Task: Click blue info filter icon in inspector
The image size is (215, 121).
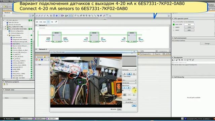Action: tap(42, 60)
